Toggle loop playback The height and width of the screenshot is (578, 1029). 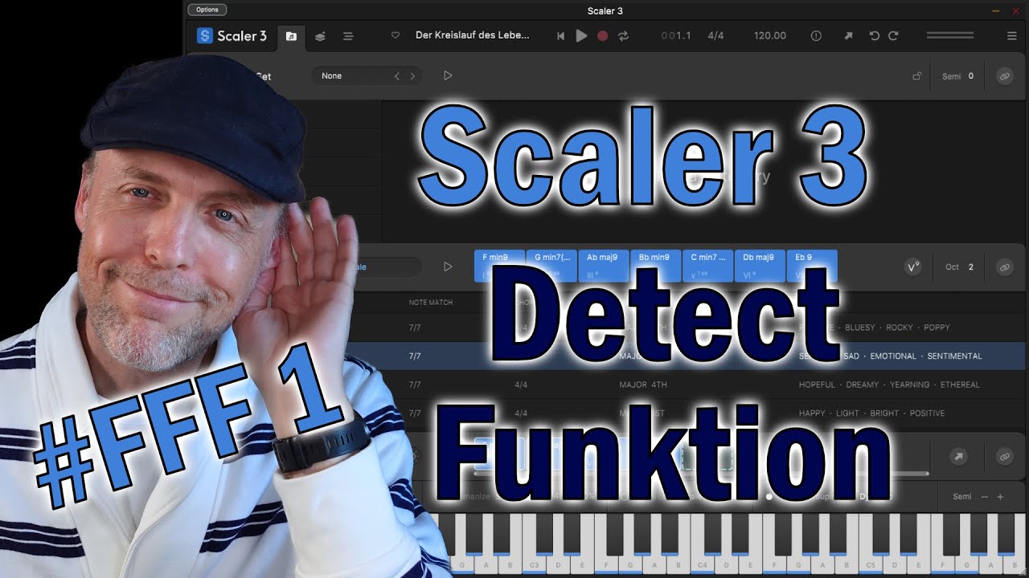click(623, 36)
